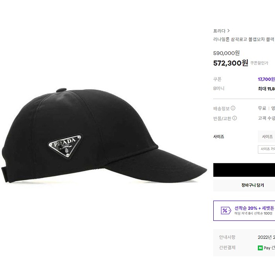Open the 선착순 20% + 세뱃돈 promo banner
275x275 pixels.
click(244, 211)
